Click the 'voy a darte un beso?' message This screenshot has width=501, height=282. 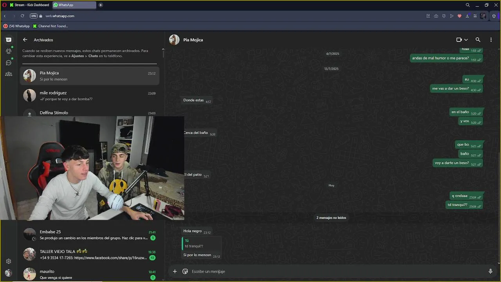pos(457,163)
